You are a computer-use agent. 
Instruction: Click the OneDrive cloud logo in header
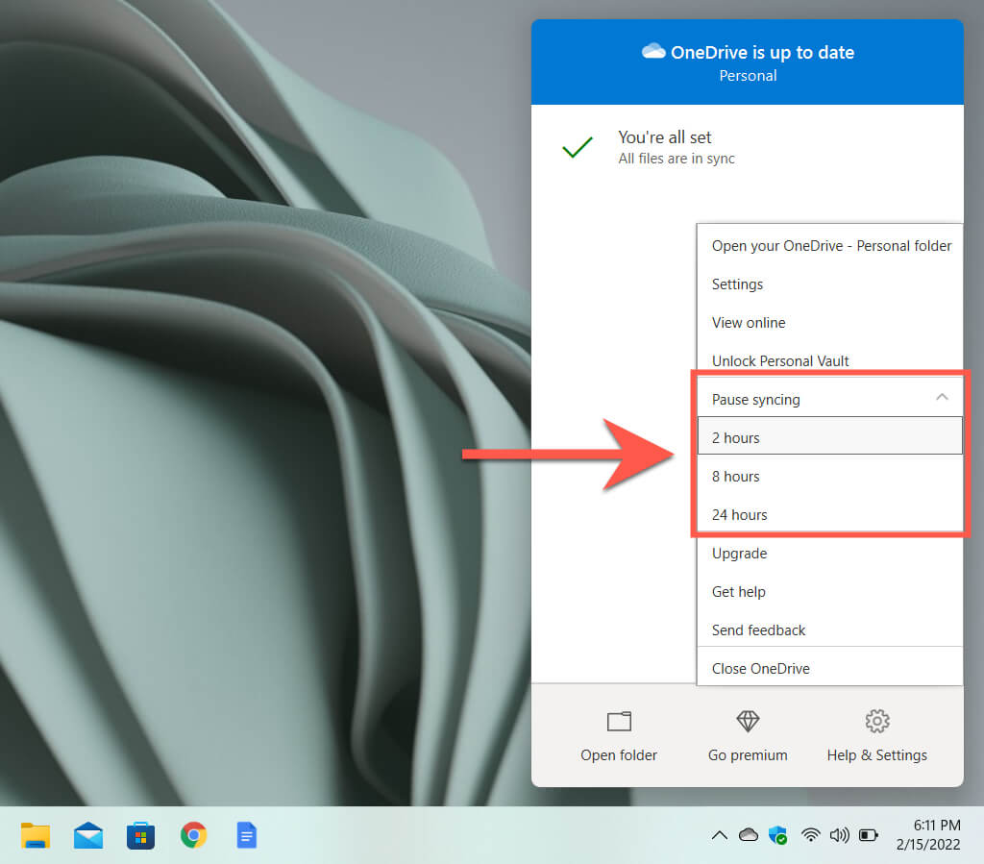click(653, 51)
